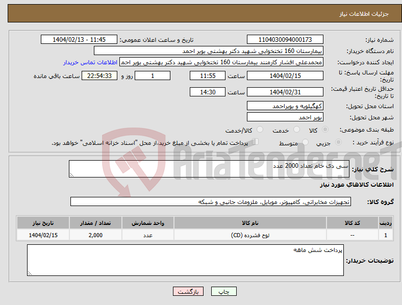Click the گروه کالا goods group field

click(211, 201)
